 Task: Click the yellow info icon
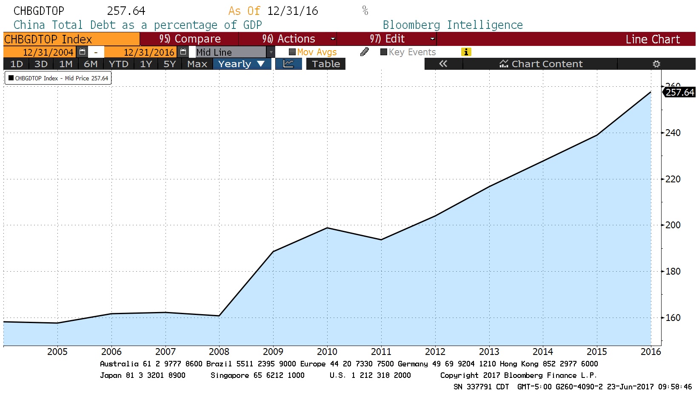click(466, 52)
